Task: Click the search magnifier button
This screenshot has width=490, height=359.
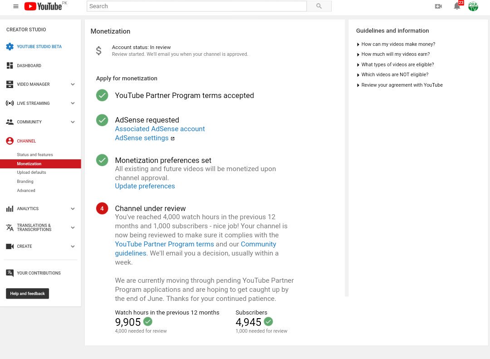Action: coord(319,6)
